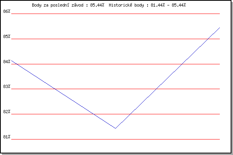Image resolution: width=233 pixels, height=155 pixels.
Task: Click the 83% y-axis label
Action: (x=7, y=86)
